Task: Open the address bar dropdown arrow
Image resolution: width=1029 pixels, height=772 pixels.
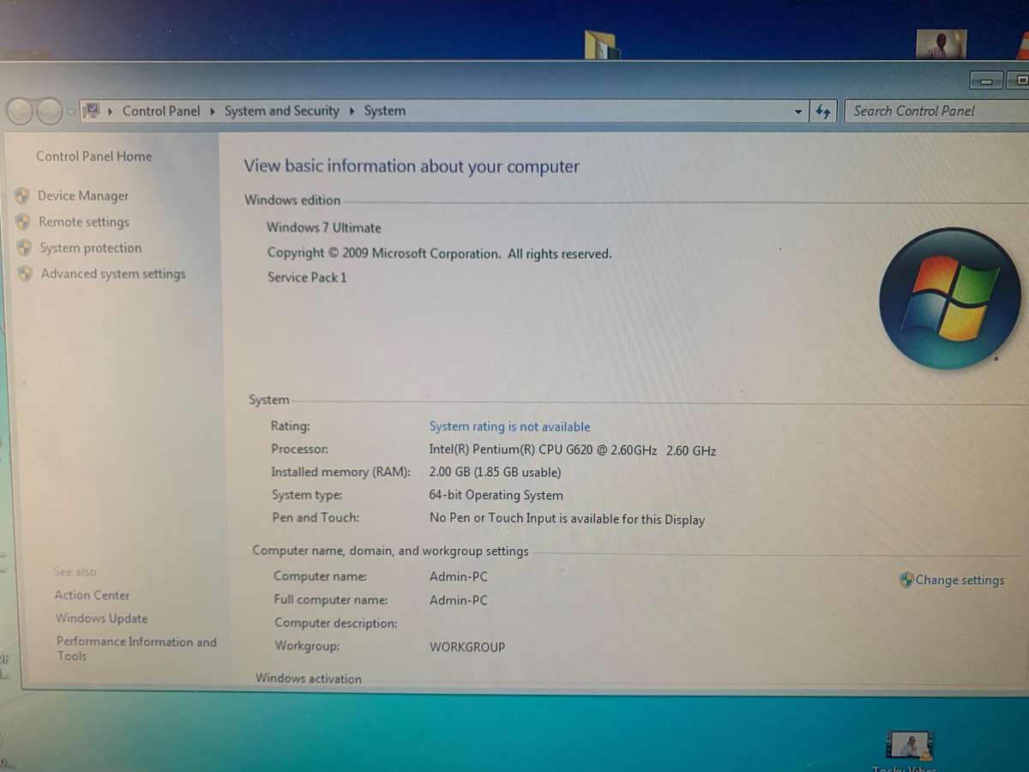Action: (x=797, y=111)
